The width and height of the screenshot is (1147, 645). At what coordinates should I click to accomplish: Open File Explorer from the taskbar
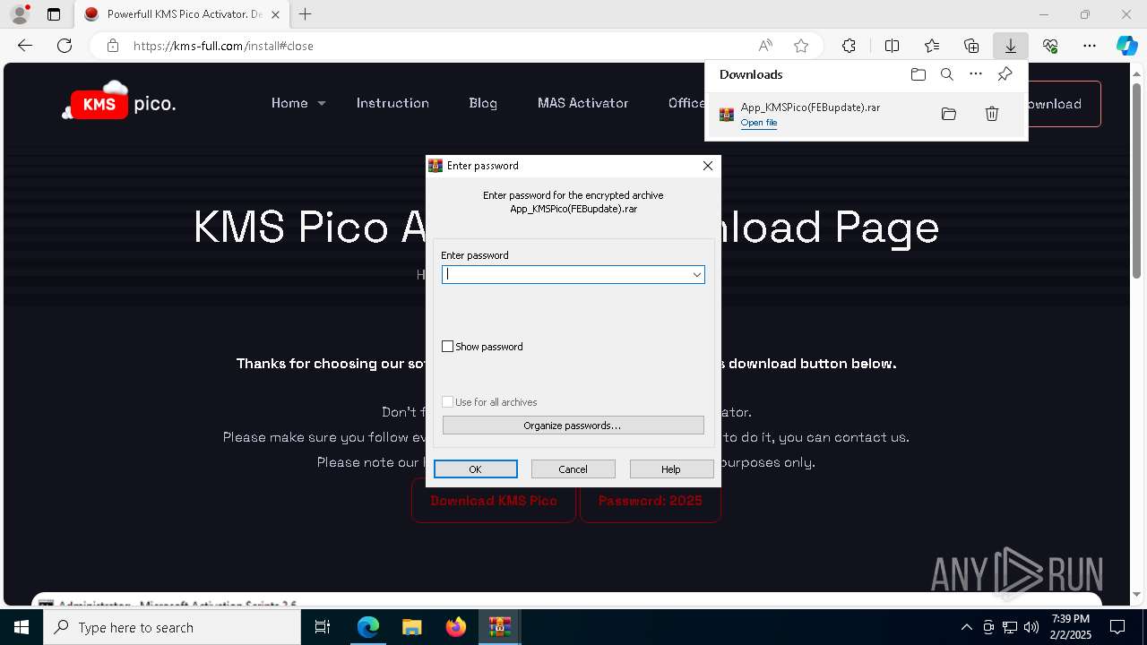coord(412,627)
